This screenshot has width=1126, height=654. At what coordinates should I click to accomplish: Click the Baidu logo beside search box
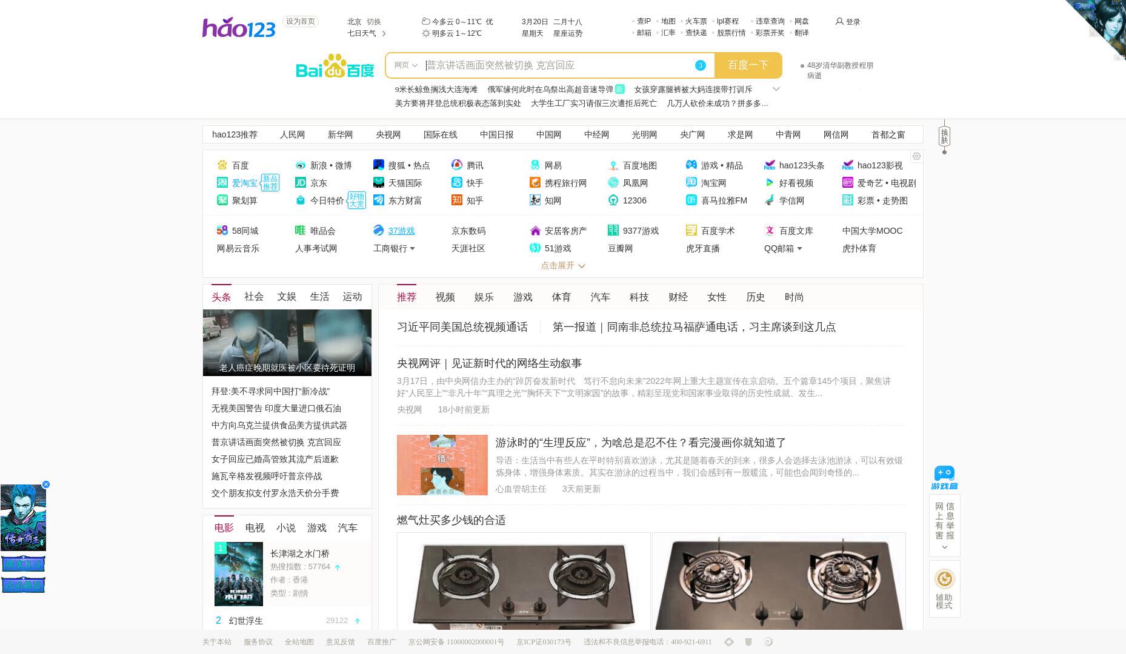click(x=335, y=66)
